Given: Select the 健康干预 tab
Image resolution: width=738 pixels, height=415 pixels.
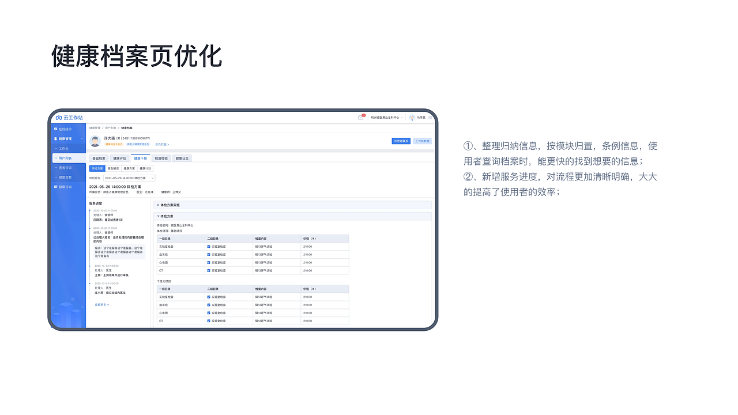Looking at the screenshot, I should click(140, 158).
